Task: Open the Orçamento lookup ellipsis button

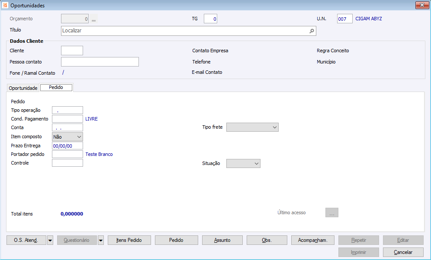Action: [x=94, y=19]
